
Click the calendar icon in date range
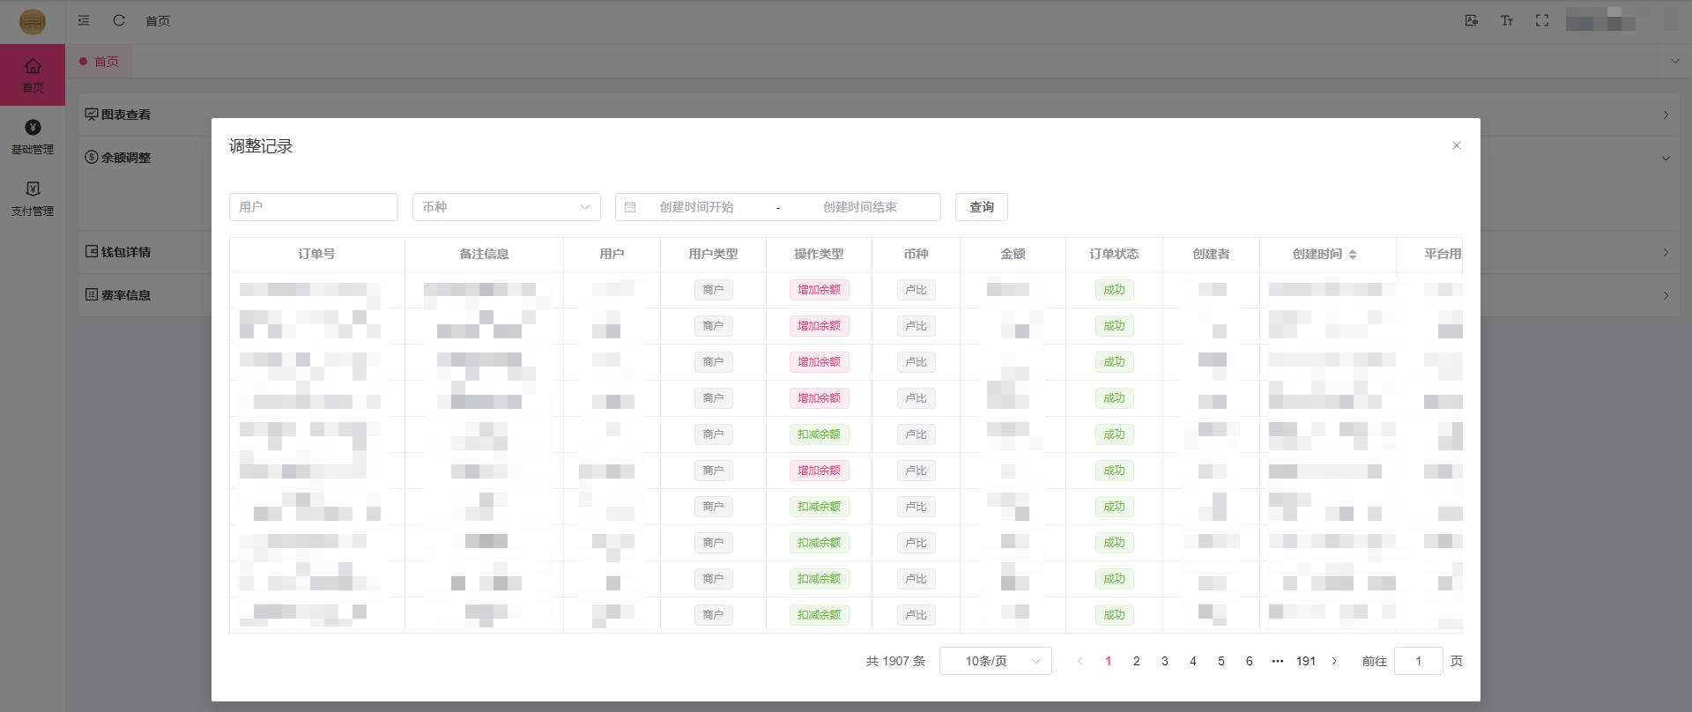(x=630, y=207)
